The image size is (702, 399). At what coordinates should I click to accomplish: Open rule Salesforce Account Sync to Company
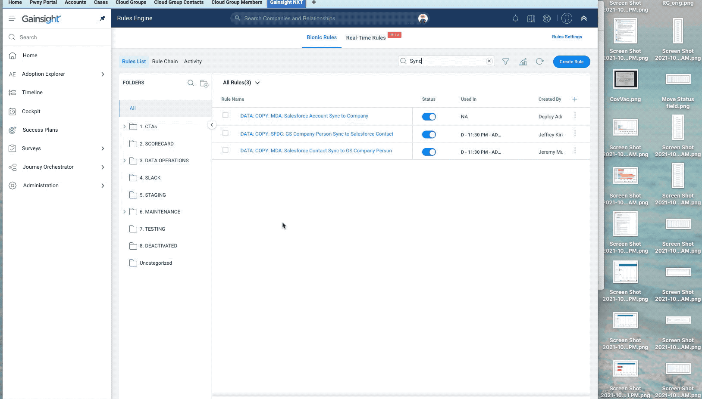coord(304,116)
